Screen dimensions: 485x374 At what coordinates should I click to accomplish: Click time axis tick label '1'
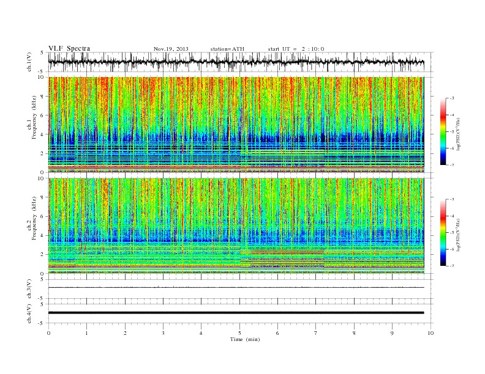(x=86, y=333)
